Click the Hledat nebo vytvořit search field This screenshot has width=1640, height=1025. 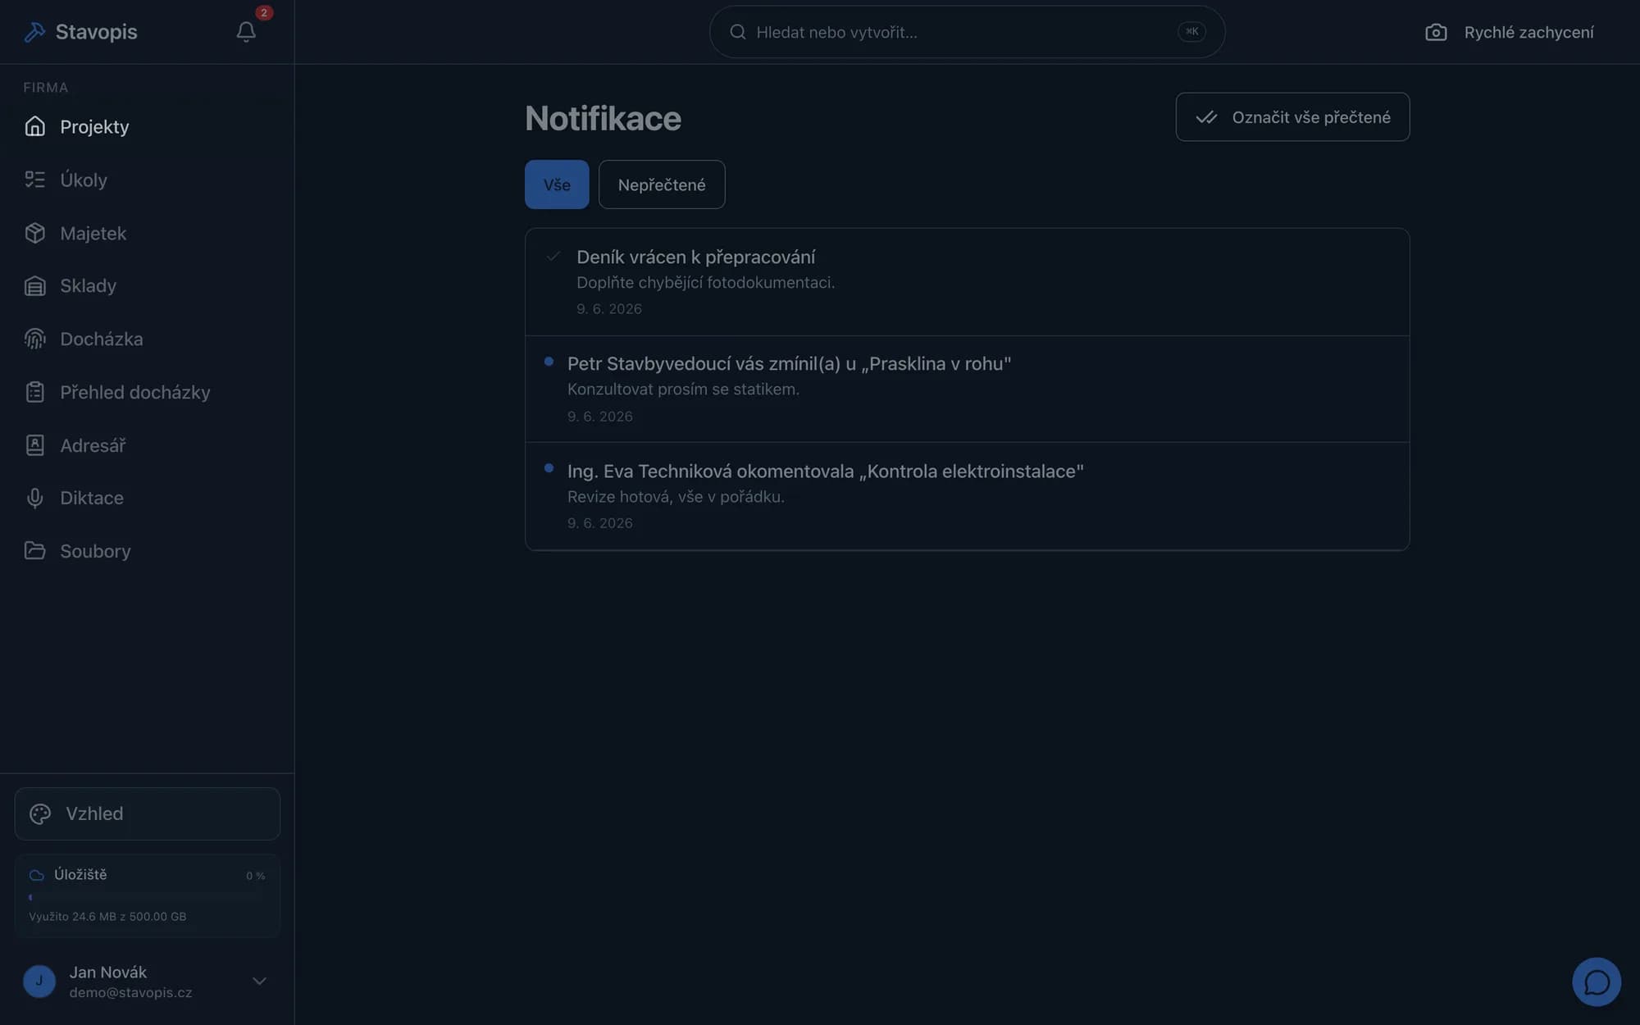pyautogui.click(x=967, y=32)
